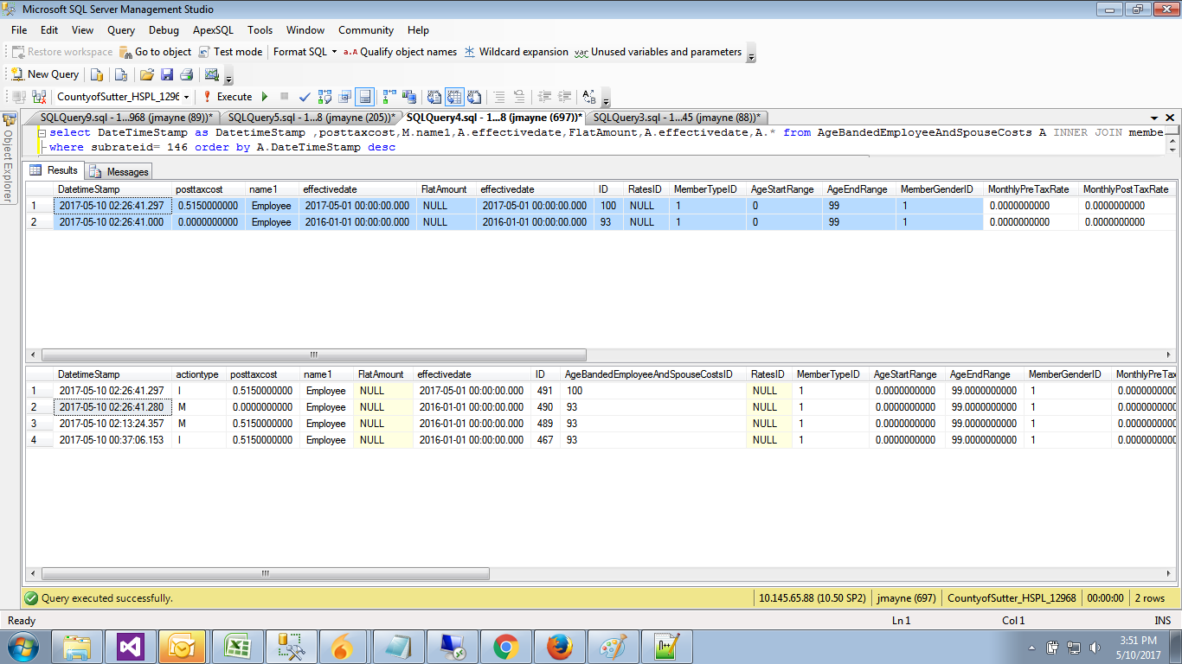The height and width of the screenshot is (664, 1182).
Task: Toggle Include Actual Execution Plan
Action: click(x=389, y=97)
